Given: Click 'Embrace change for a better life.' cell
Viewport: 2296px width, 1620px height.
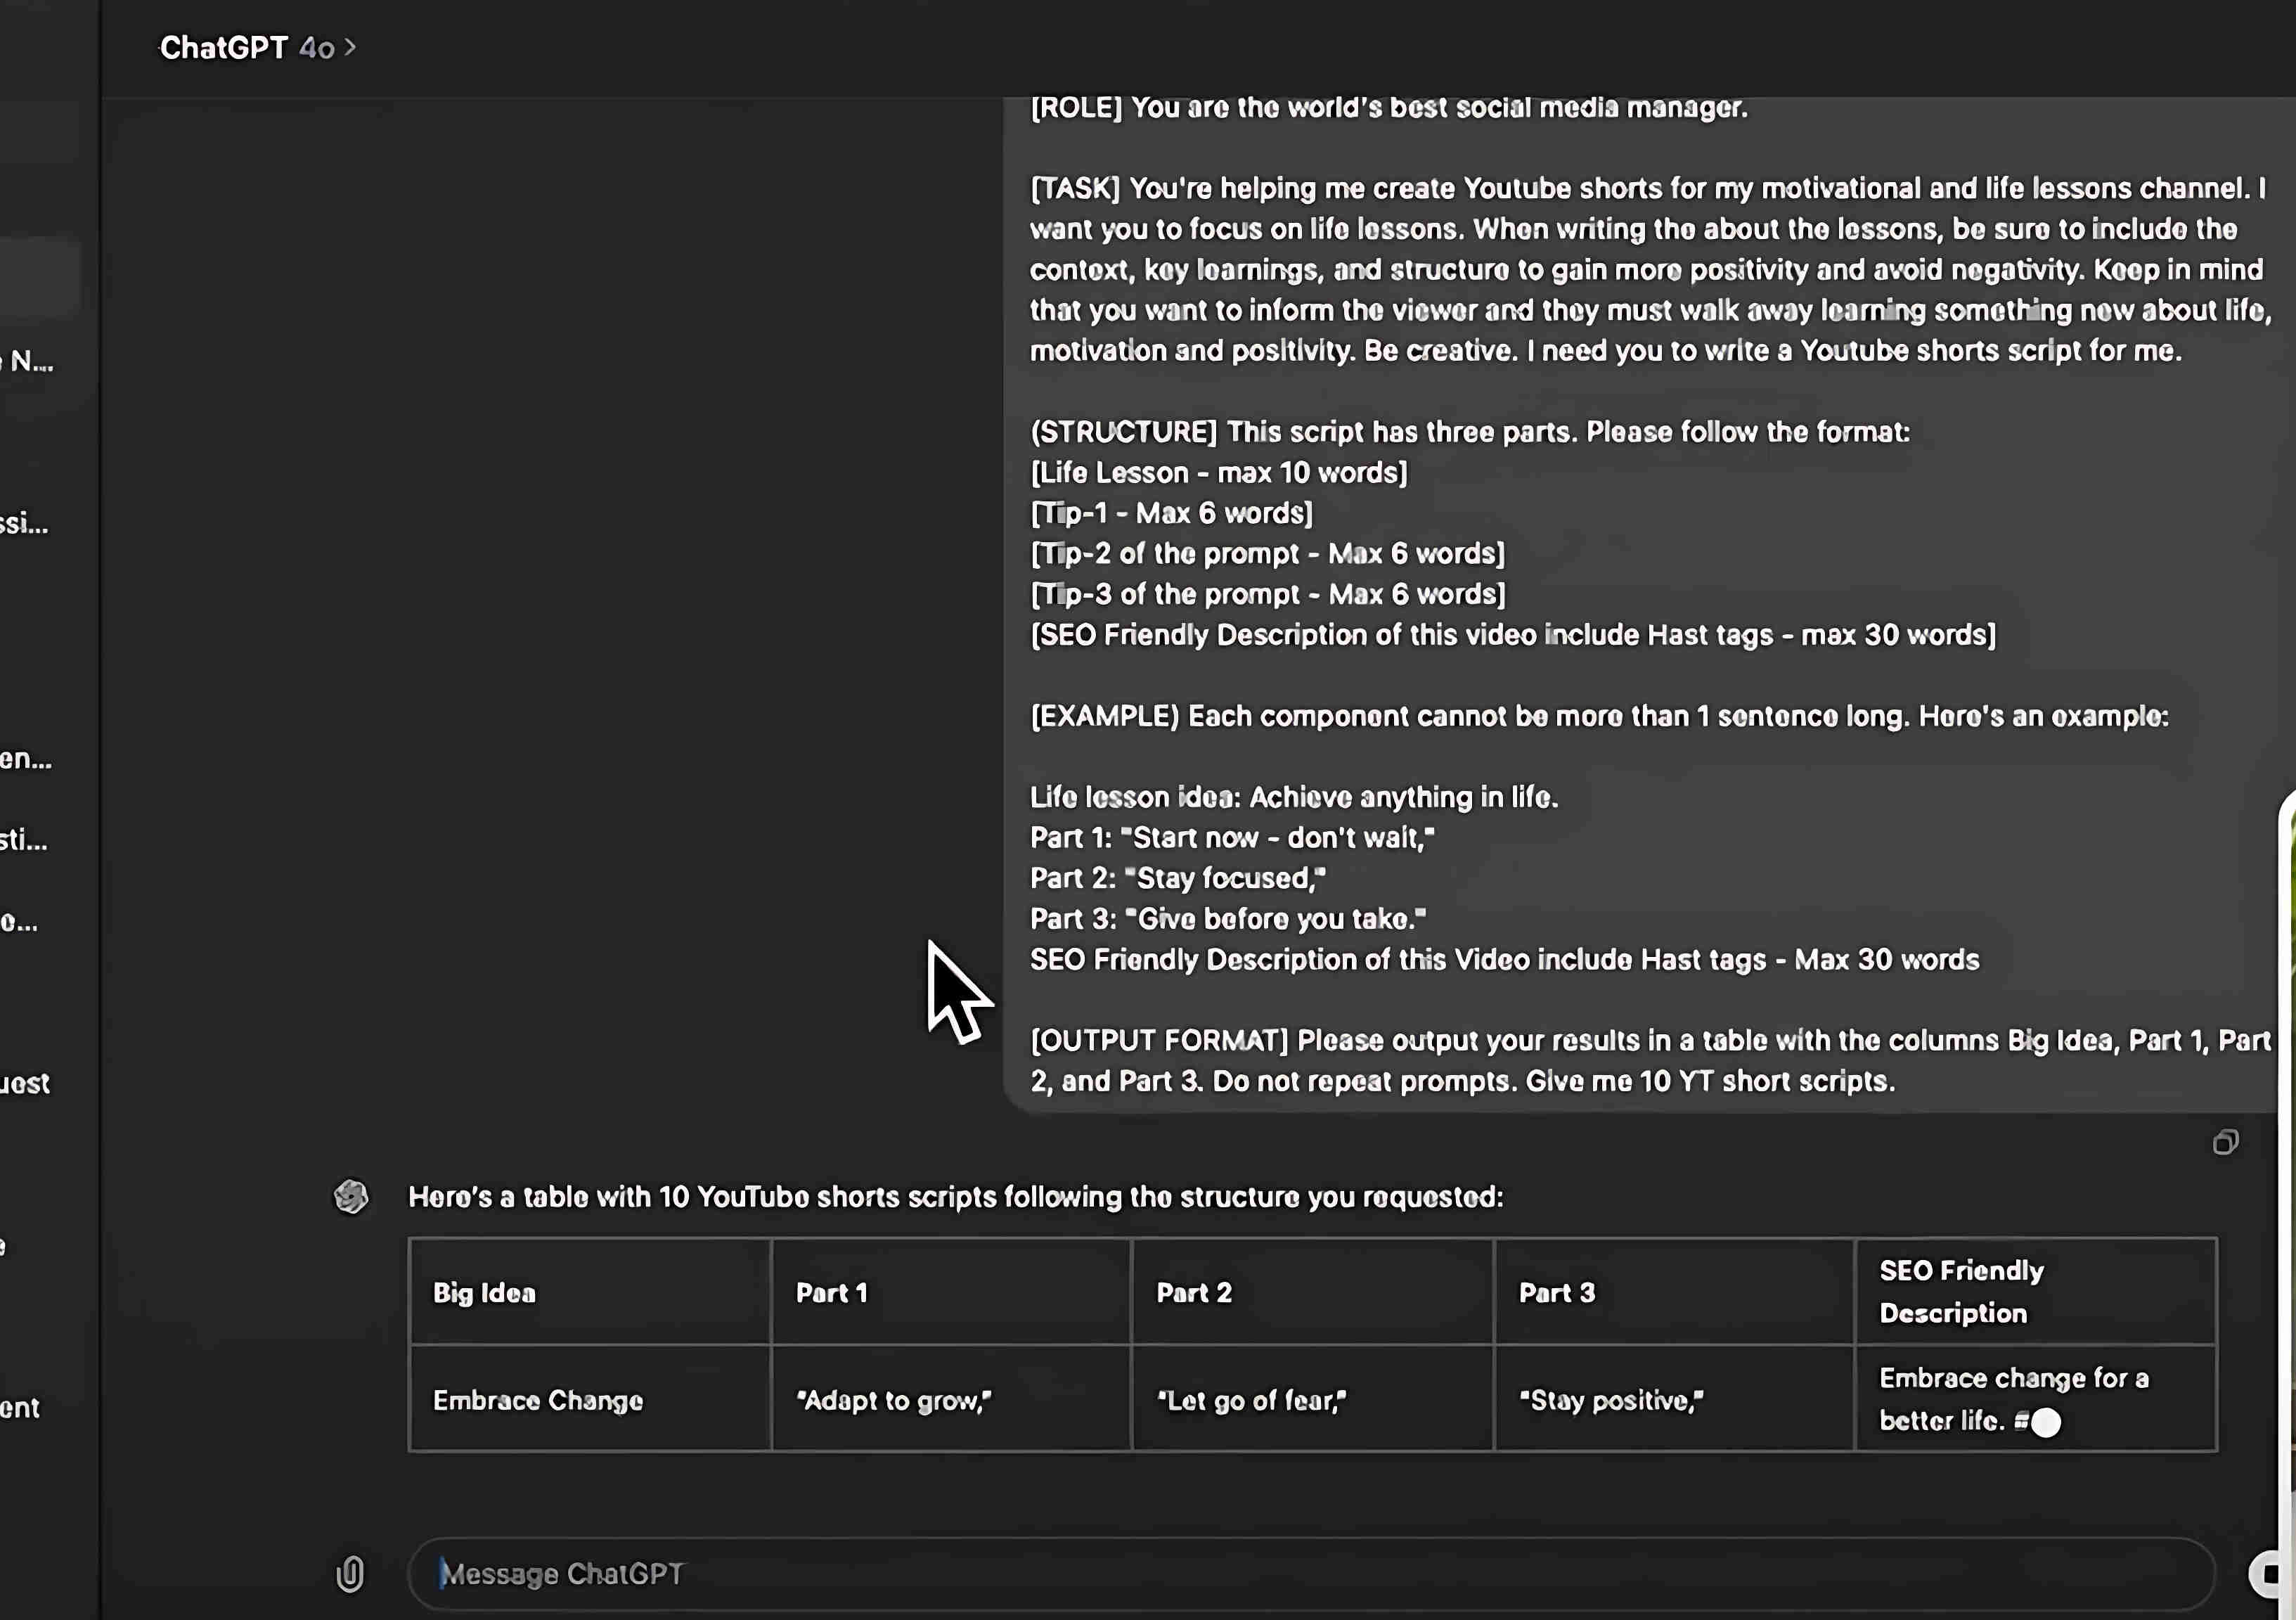Looking at the screenshot, I should (x=2036, y=1399).
